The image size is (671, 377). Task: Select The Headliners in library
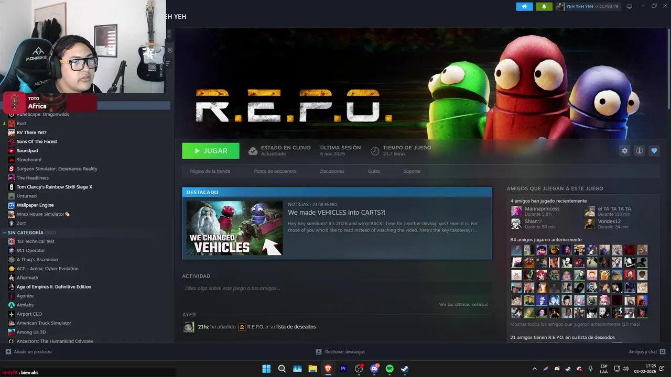tap(33, 178)
